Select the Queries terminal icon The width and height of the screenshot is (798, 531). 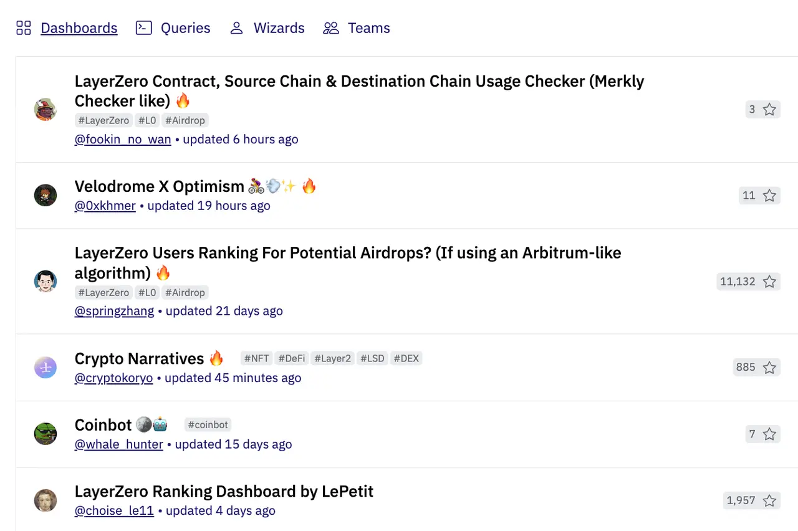[x=143, y=27]
